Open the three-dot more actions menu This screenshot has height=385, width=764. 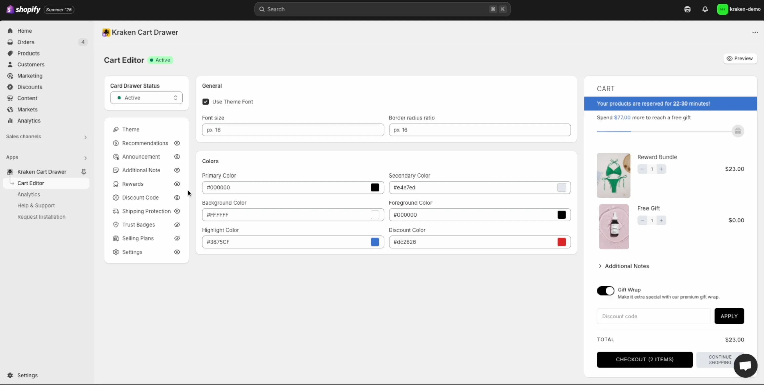[755, 32]
